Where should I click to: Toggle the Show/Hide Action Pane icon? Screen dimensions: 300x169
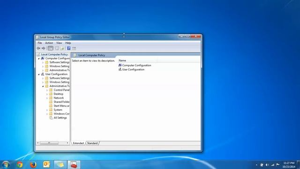(x=74, y=48)
